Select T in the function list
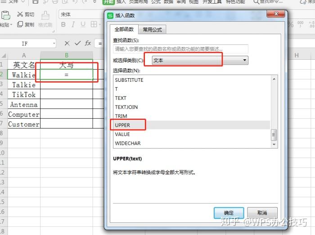The width and height of the screenshot is (315, 235). click(x=192, y=89)
